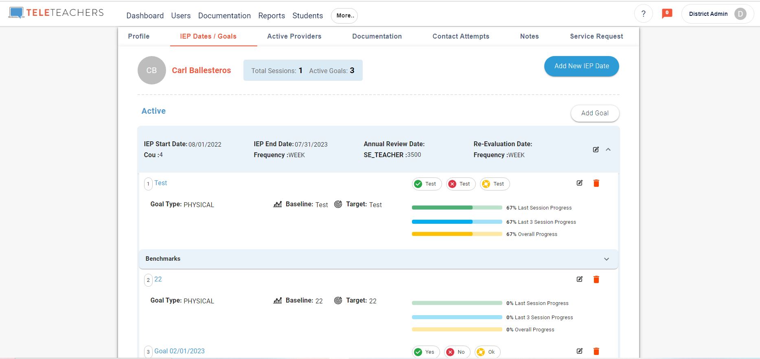760x359 pixels.
Task: Open the Service Request tab
Action: (596, 36)
